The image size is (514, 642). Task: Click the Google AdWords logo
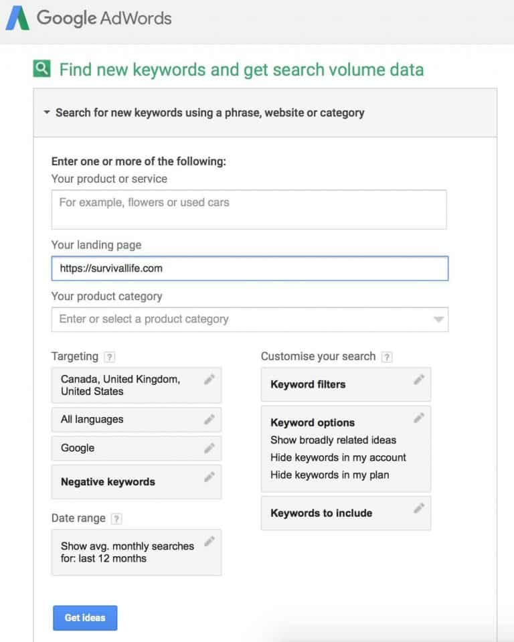point(87,18)
